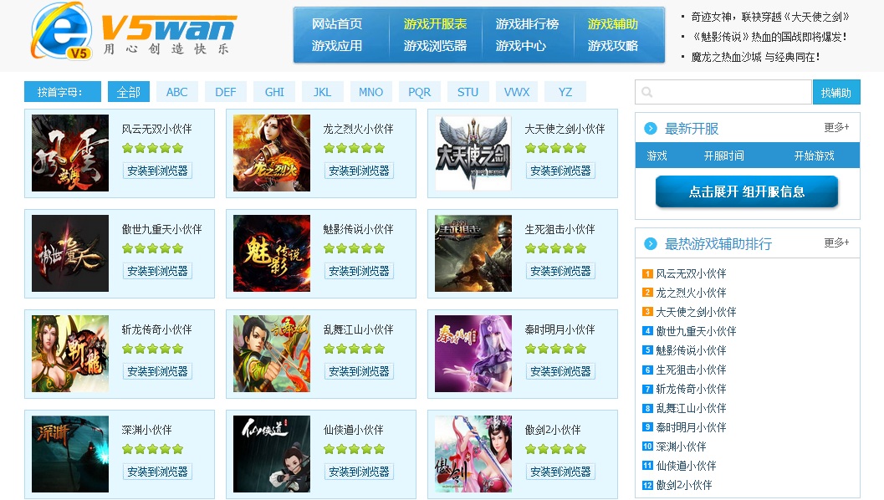Select the 全部 letter filter
The height and width of the screenshot is (500, 884).
tap(129, 92)
